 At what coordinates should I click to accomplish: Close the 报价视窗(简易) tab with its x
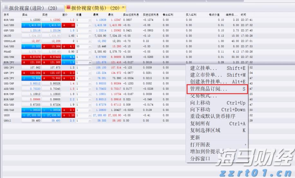click(x=123, y=7)
